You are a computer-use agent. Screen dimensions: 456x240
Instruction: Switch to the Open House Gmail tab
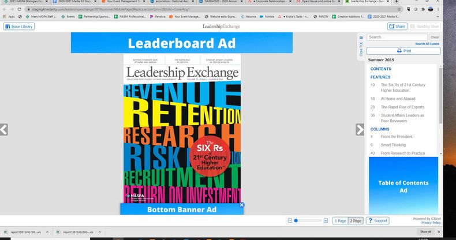pos(318,2)
